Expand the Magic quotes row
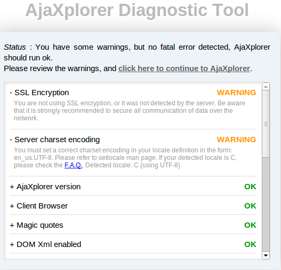Screen dimensions: 281x270 click(36, 225)
